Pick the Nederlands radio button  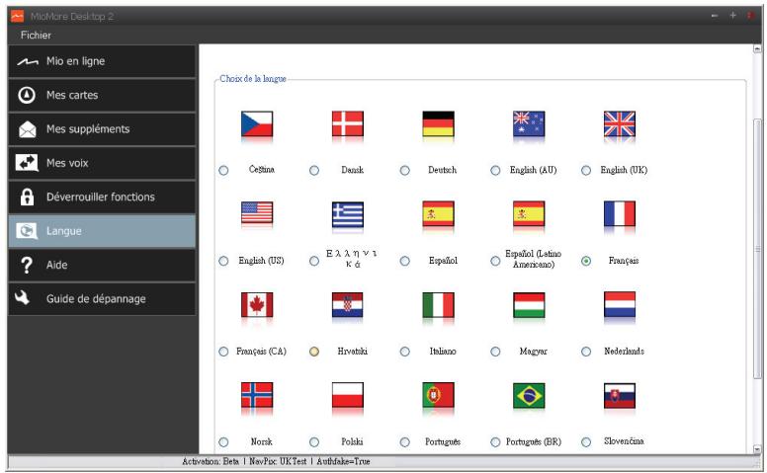click(587, 352)
